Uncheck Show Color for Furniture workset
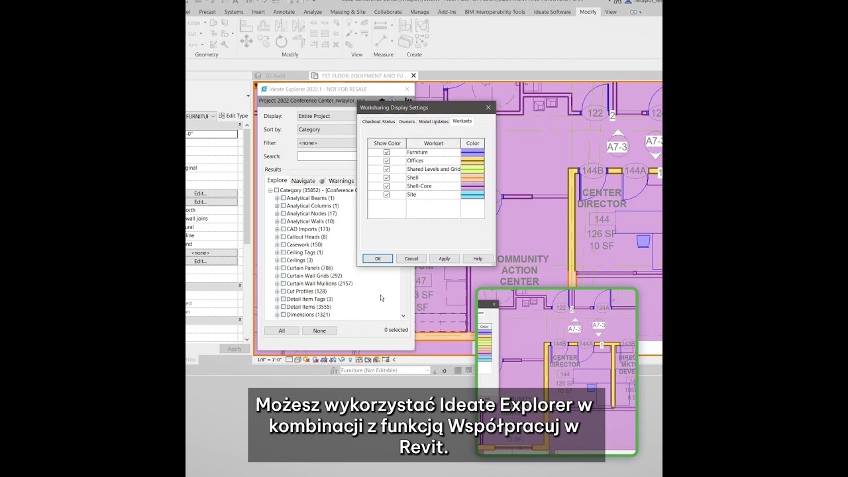The image size is (848, 477). 387,152
